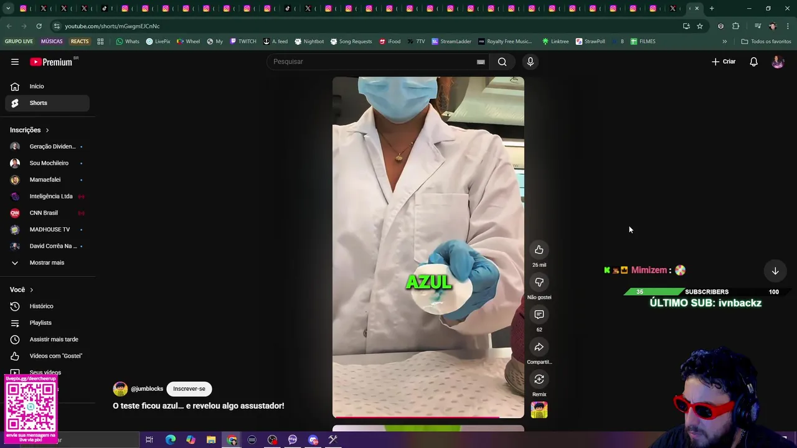This screenshot has height=448, width=797.
Task: Open Histórico in sidebar
Action: [47, 306]
